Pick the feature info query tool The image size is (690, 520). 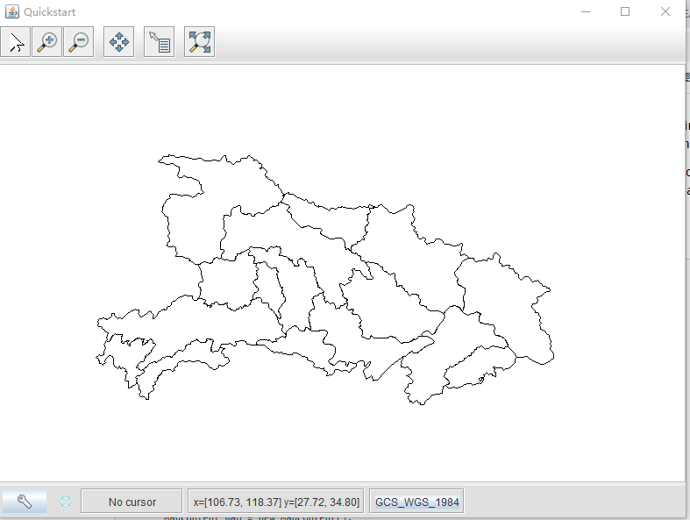[x=159, y=42]
